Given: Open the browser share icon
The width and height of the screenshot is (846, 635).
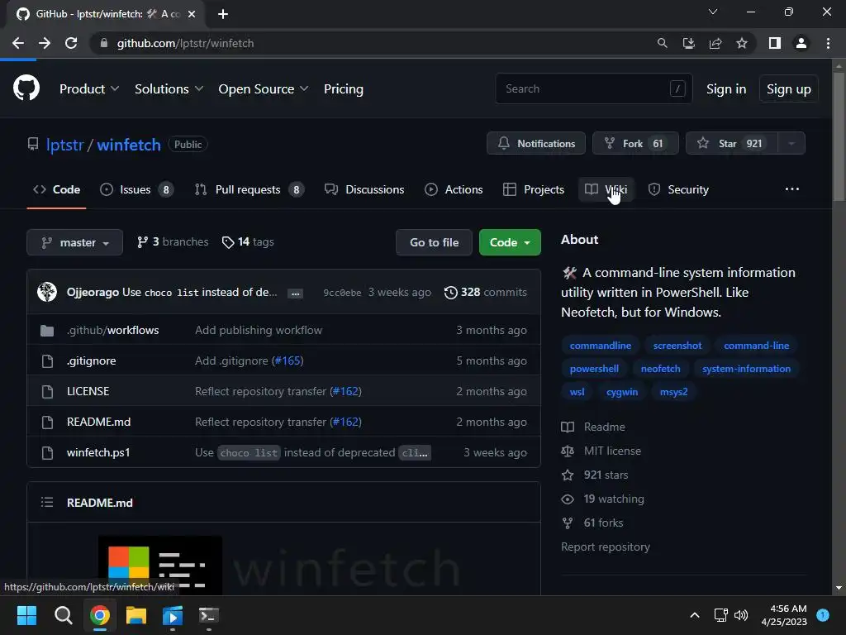Looking at the screenshot, I should (715, 43).
